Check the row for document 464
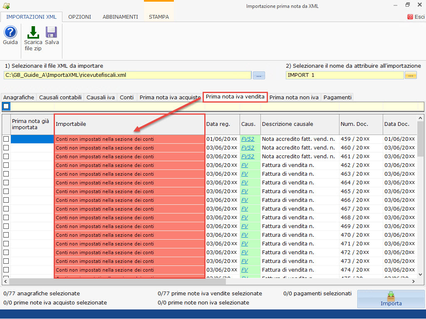This screenshot has height=319, width=426. [x=6, y=183]
